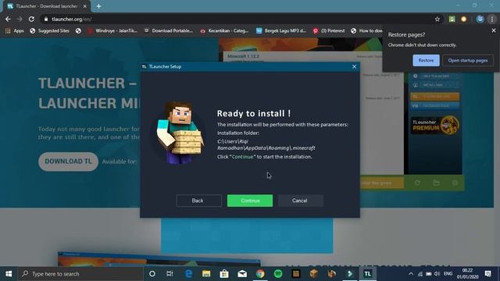Cancel the TLauncher installation
This screenshot has height=281, width=500.
[300, 201]
